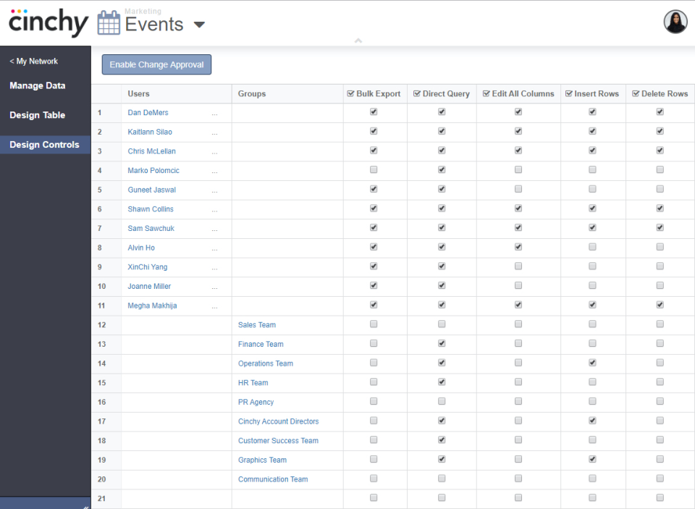Screen dimensions: 695x509
Task: Uncheck Delete Rows for Kaitlann Silao
Action: (x=660, y=131)
